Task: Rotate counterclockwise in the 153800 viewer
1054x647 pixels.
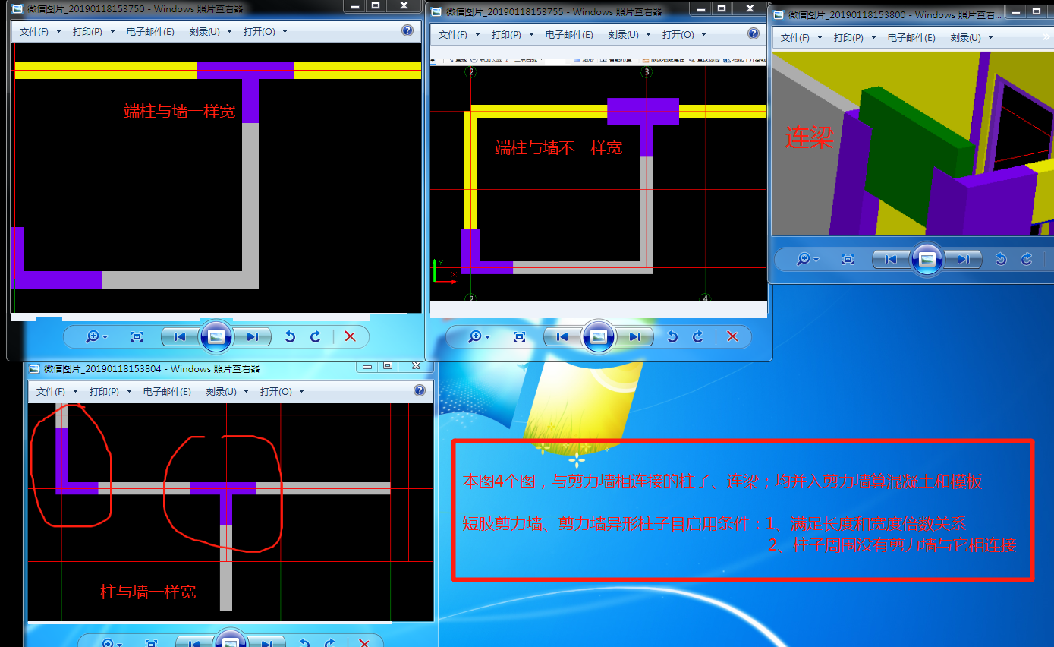Action: coord(1001,259)
